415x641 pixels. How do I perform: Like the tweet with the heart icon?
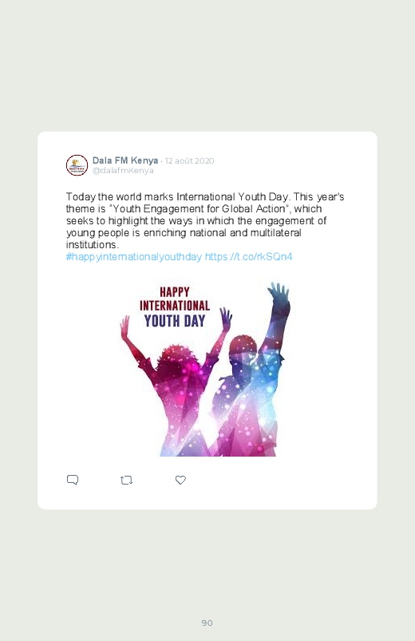coord(180,480)
